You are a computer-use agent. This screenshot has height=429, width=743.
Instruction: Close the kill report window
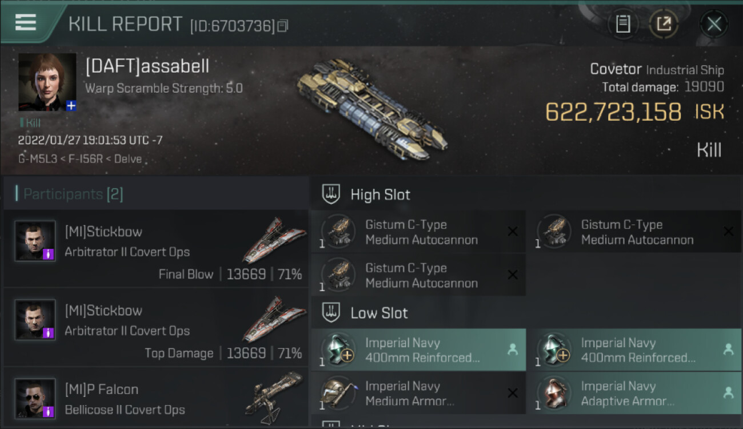pyautogui.click(x=714, y=24)
